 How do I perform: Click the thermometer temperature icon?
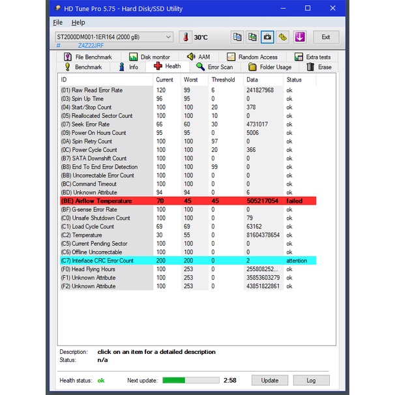pyautogui.click(x=184, y=37)
